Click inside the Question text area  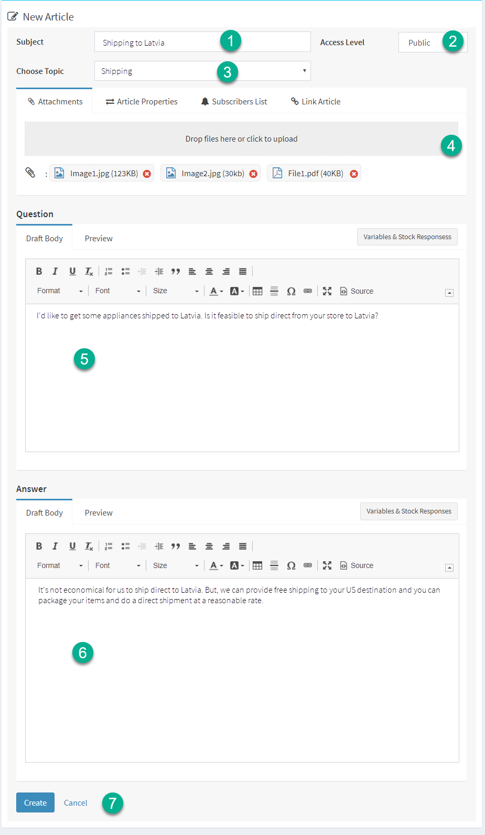242,378
